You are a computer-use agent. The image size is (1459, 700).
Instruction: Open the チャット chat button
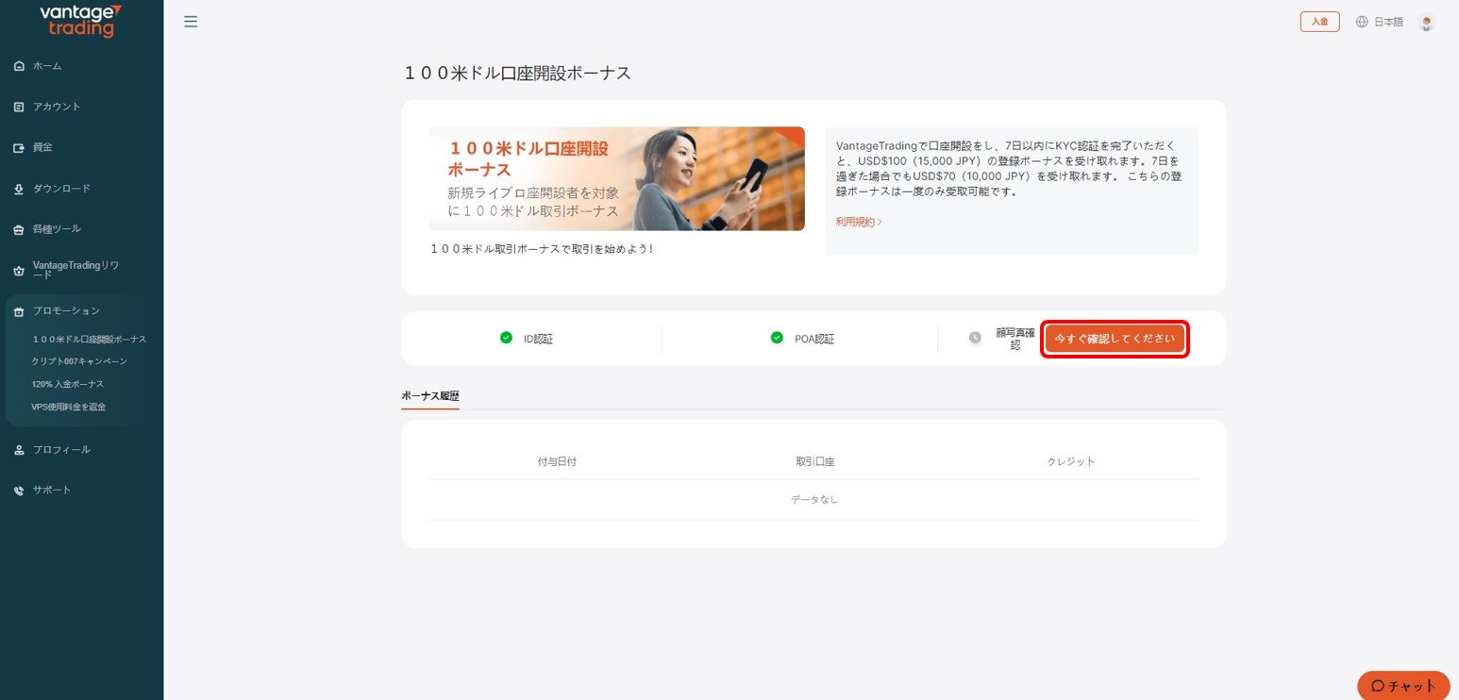pos(1403,685)
